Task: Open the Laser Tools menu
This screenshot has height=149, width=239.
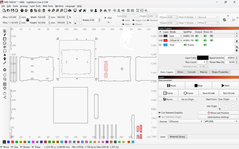Action: [x=35, y=6]
